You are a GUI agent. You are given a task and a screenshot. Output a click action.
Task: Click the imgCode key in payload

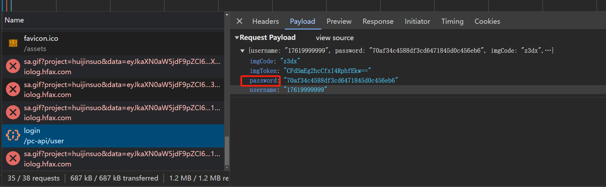(x=262, y=61)
